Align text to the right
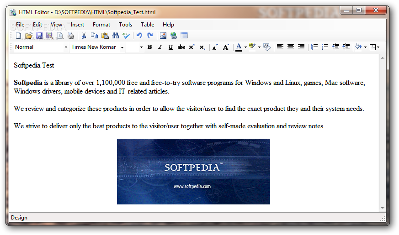 [x=301, y=47]
